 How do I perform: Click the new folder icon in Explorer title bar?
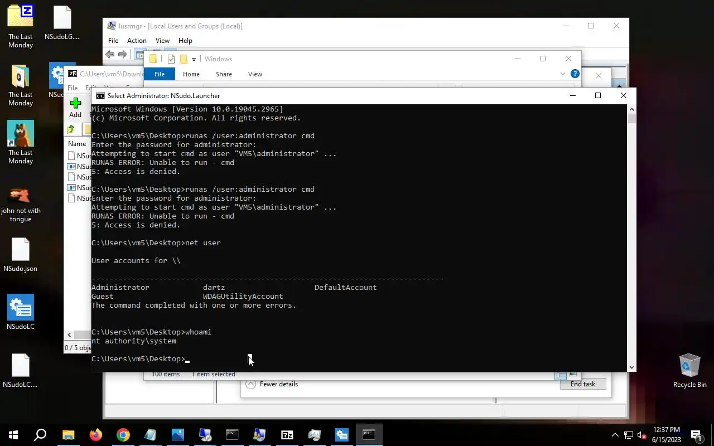point(184,59)
